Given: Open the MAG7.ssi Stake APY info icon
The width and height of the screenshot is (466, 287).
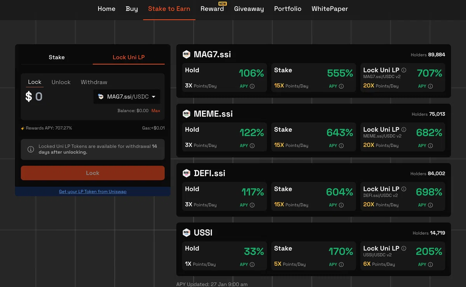Looking at the screenshot, I should pyautogui.click(x=341, y=86).
